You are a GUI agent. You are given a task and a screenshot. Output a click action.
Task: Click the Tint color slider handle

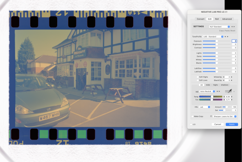point(212,100)
